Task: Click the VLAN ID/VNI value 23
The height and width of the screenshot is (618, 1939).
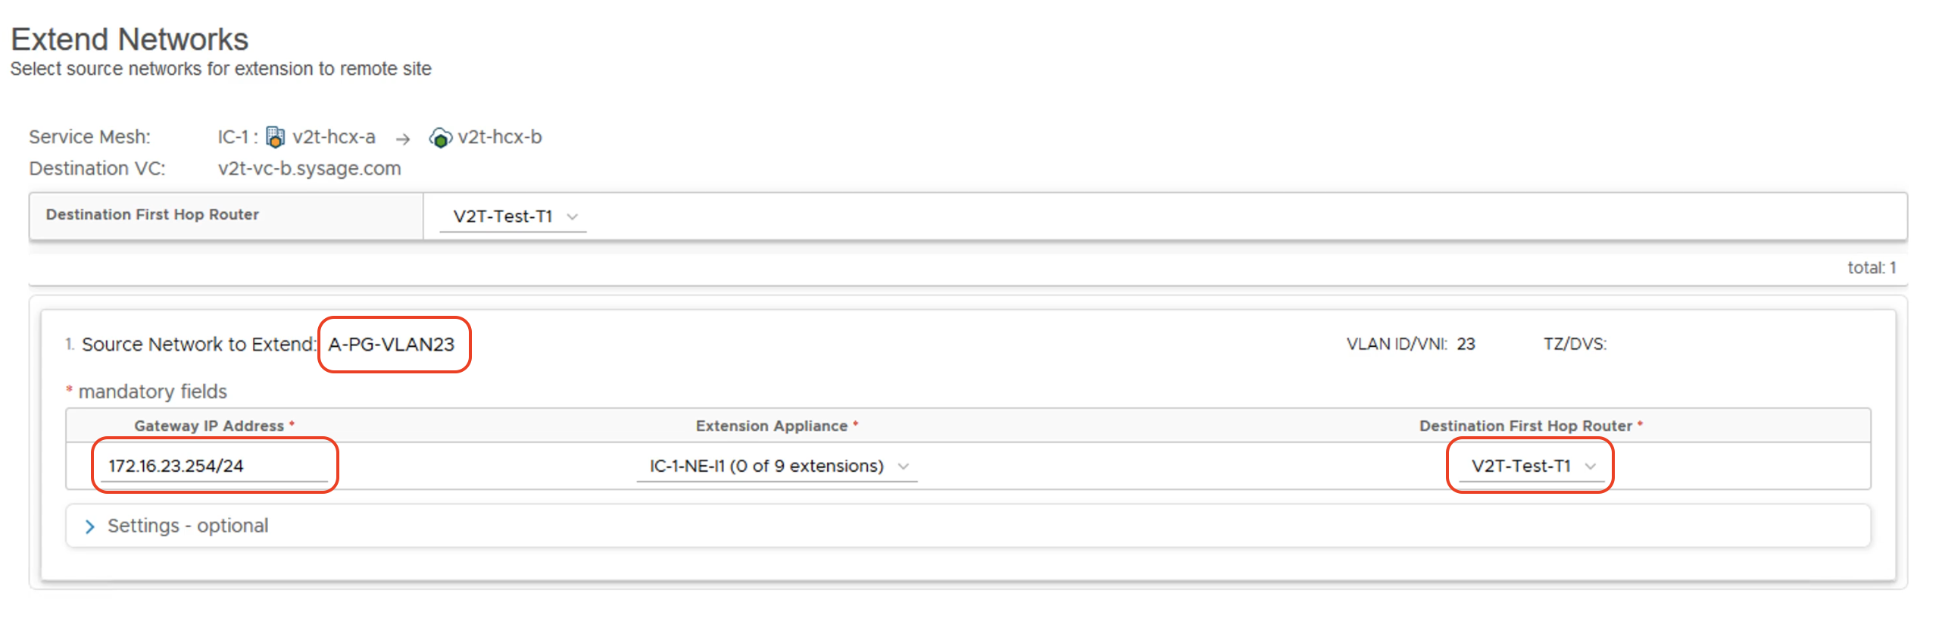Action: 1466,344
